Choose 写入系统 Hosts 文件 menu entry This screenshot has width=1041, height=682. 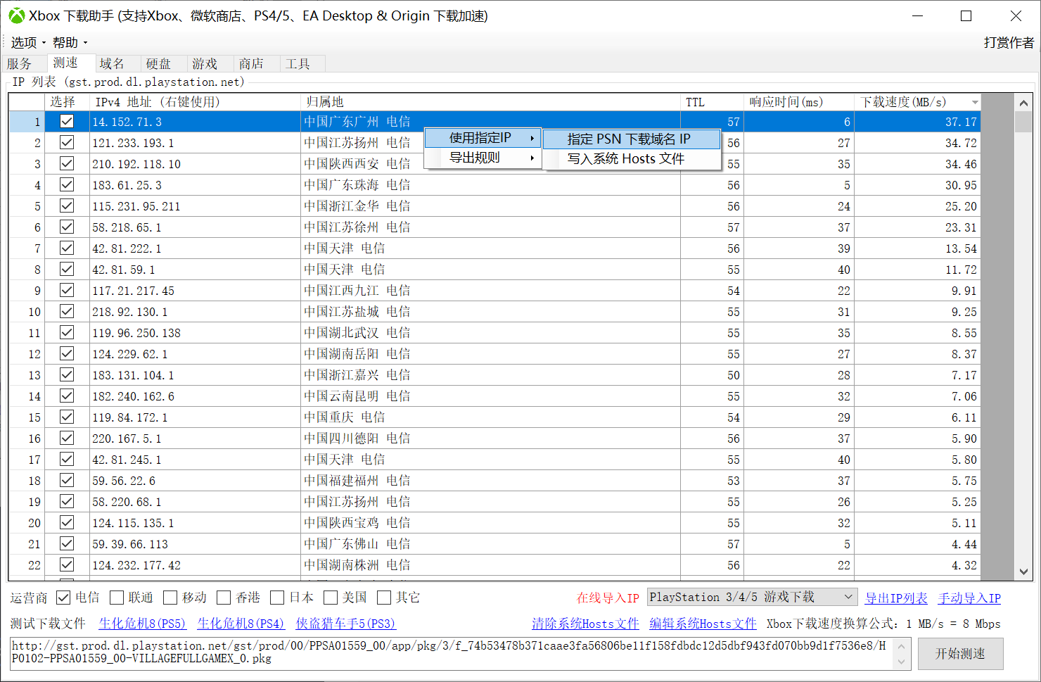632,159
